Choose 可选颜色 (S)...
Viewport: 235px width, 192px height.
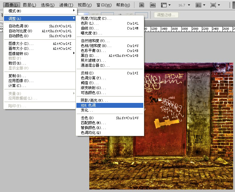pos(110,93)
